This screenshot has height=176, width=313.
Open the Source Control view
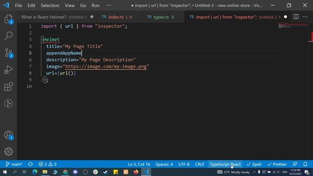coord(8,53)
